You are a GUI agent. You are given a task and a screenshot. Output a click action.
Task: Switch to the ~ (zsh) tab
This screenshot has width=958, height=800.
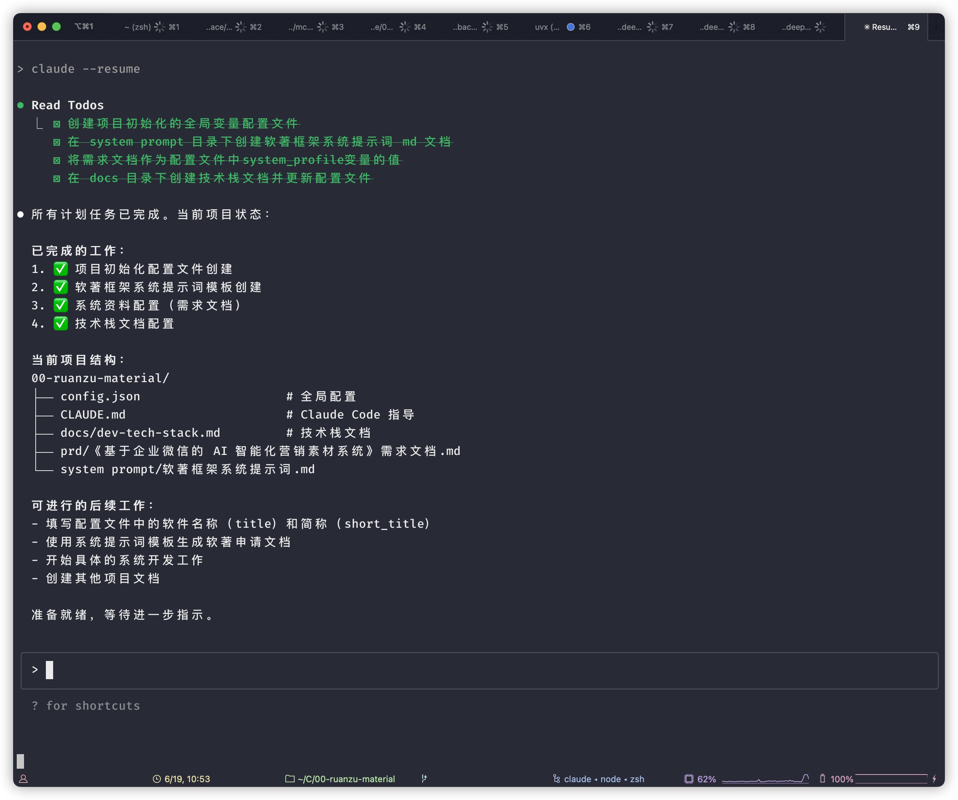[137, 27]
